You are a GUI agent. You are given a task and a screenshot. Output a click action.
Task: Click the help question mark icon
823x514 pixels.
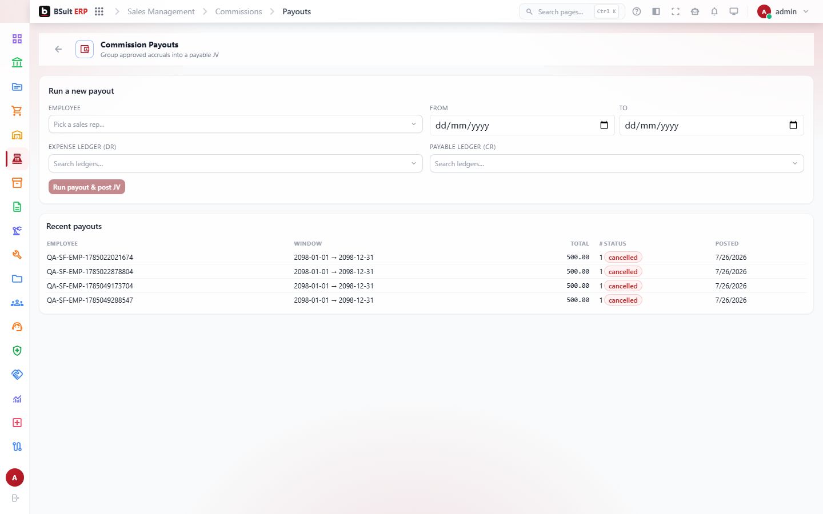point(637,11)
